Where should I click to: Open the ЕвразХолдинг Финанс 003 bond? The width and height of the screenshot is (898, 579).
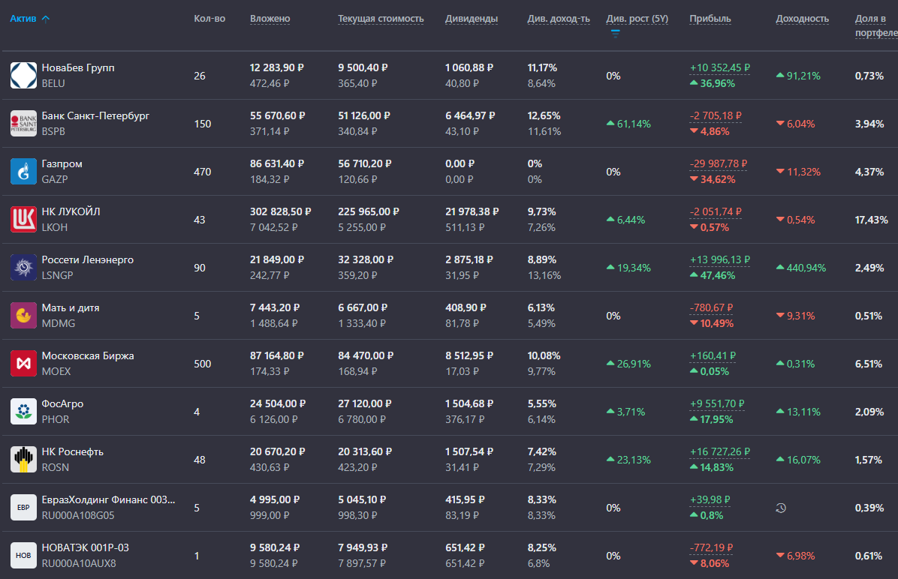(108, 500)
